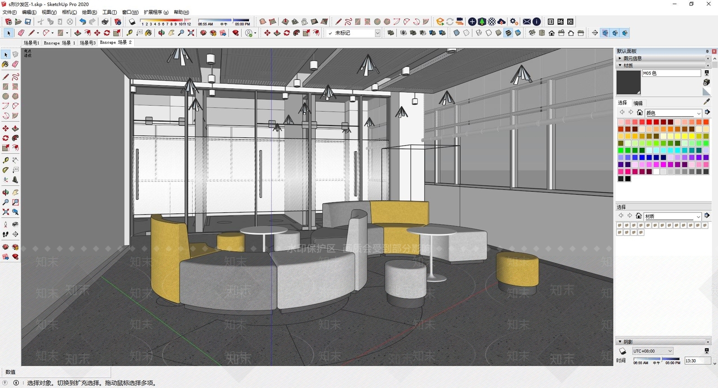718x388 pixels.
Task: Select the Push/Pull tool in the left toolbar
Action: (x=15, y=128)
